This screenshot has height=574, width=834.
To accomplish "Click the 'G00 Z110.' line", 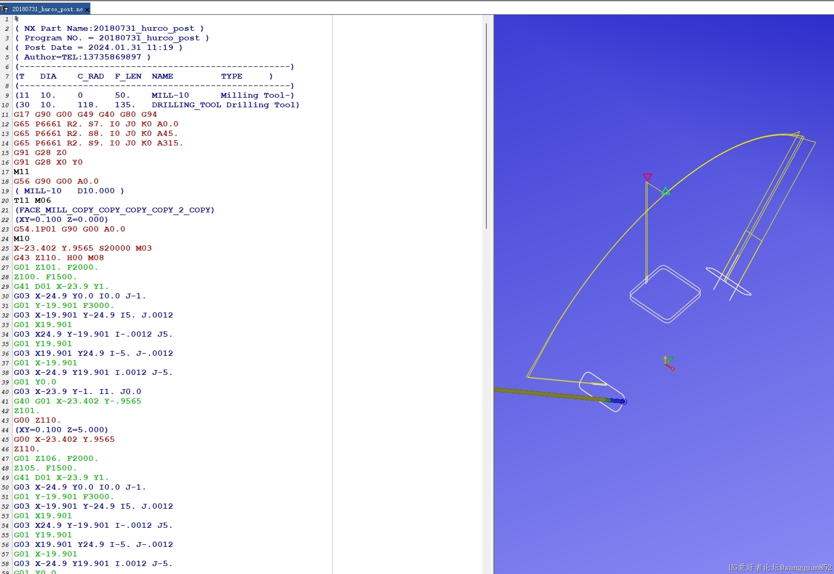I will click(38, 421).
